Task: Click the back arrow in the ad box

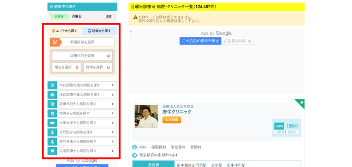Action: point(131,32)
